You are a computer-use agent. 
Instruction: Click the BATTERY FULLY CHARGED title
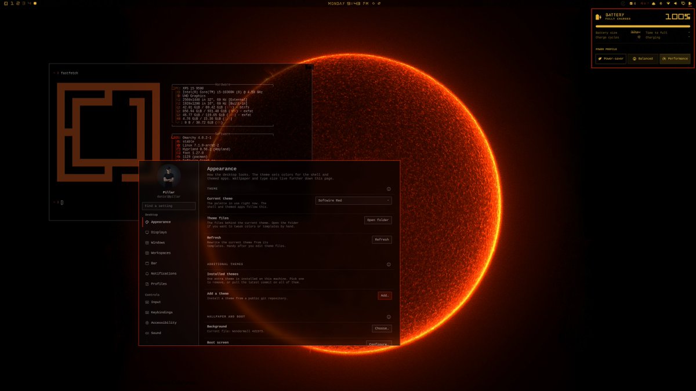click(x=618, y=16)
